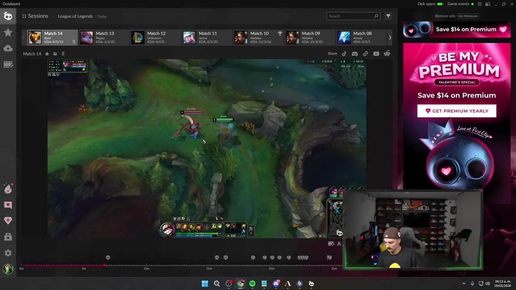Share clip to Reddit
Viewport: 516px width, 290px height.
[387, 54]
